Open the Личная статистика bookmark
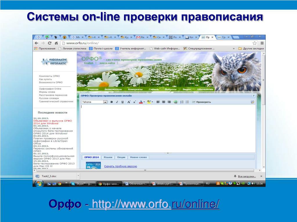 pyautogui.click(x=72, y=49)
